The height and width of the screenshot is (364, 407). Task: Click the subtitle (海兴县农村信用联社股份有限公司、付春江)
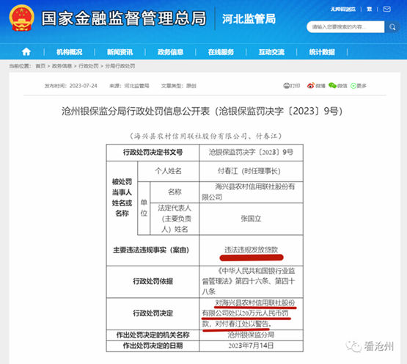click(205, 136)
